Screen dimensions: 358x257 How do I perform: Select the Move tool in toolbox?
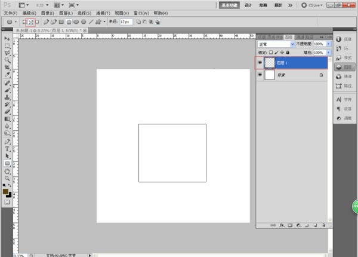(x=8, y=38)
